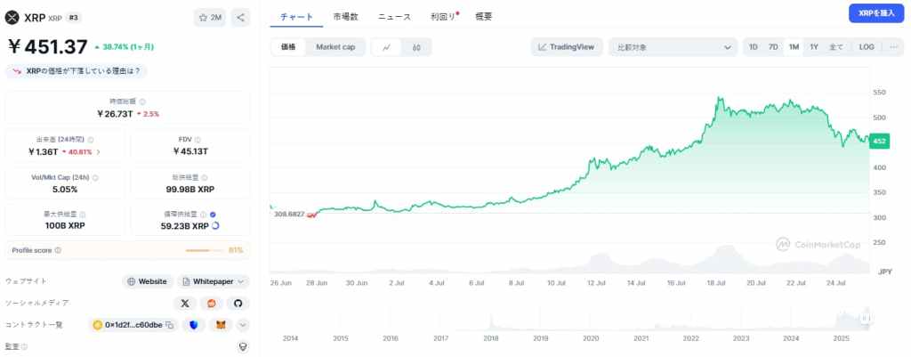Click the 100B XRP max supply value
Screen dimensions: 911x357
coord(65,225)
